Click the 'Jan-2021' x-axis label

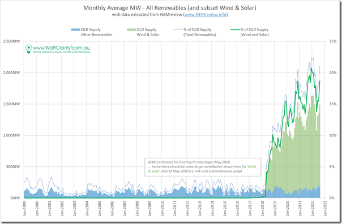click(x=300, y=208)
